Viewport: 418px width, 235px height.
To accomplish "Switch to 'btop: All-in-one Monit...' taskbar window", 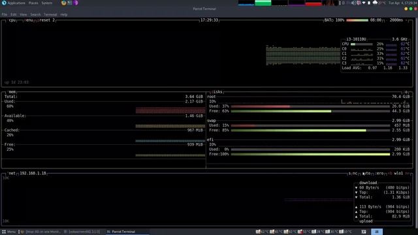I will 40,232.
